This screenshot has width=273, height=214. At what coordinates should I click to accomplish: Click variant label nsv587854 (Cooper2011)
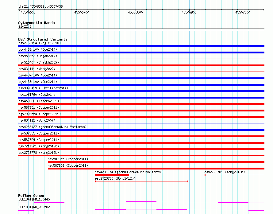(x=39, y=140)
